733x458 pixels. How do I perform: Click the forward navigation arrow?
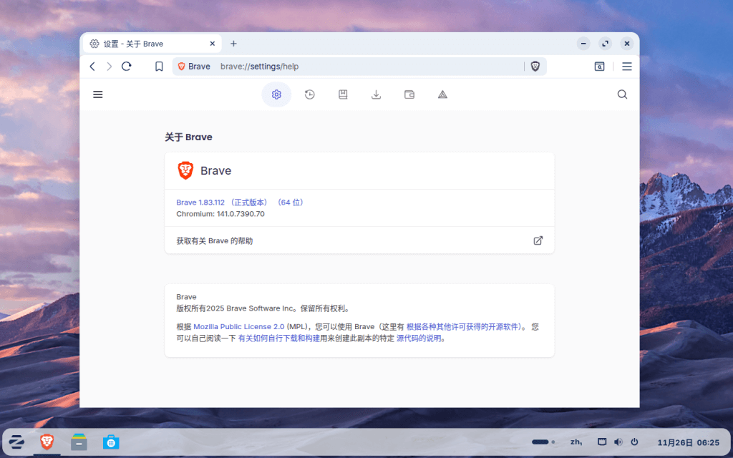coord(109,67)
